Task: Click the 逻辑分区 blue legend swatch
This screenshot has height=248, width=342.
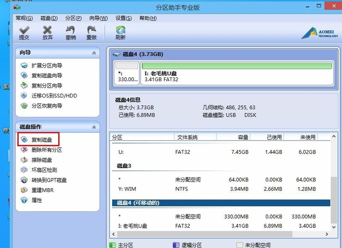Action: point(176,245)
